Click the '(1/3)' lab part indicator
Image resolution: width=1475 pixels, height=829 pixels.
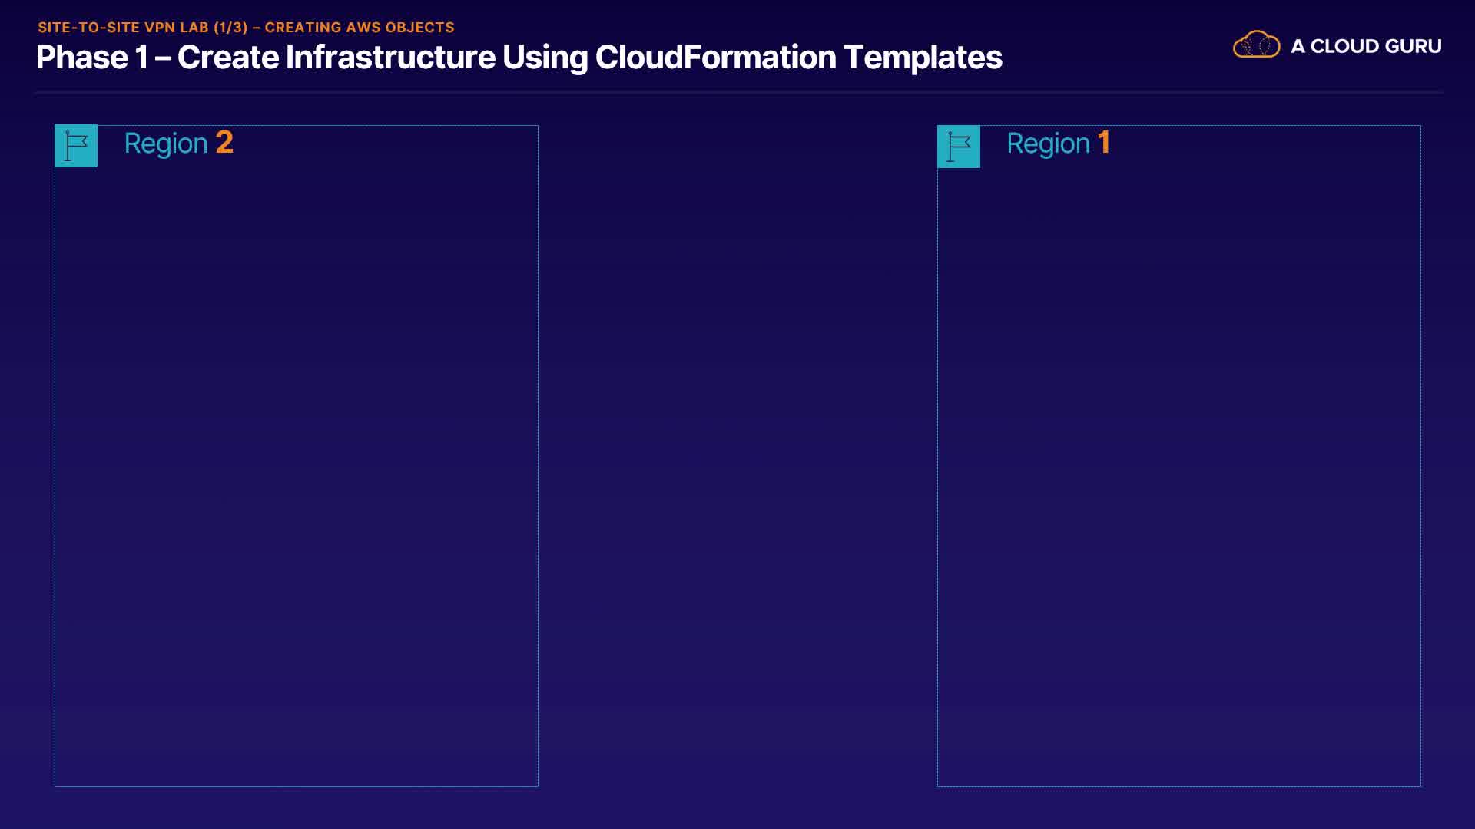(230, 28)
